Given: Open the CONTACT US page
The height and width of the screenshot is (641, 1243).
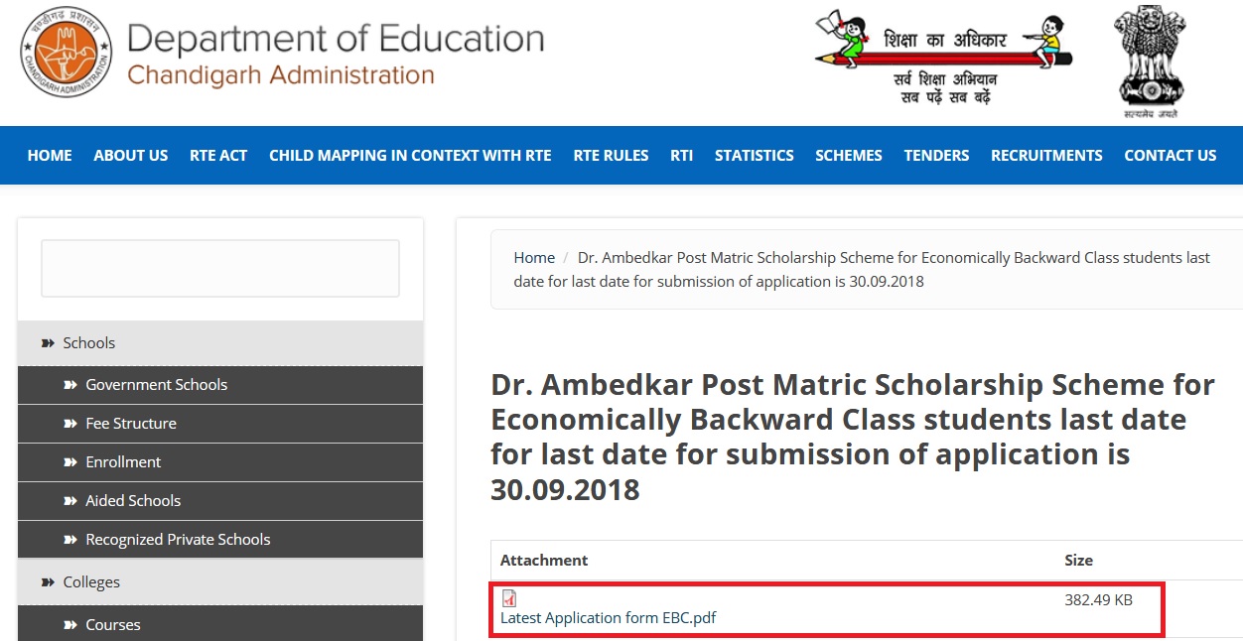Looking at the screenshot, I should [x=1170, y=156].
